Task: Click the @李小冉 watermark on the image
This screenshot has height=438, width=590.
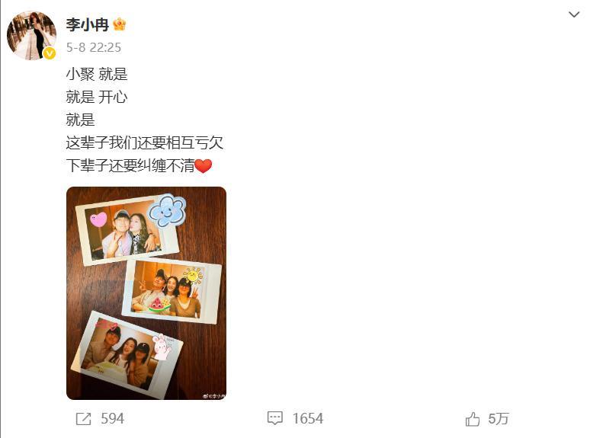Action: point(213,396)
